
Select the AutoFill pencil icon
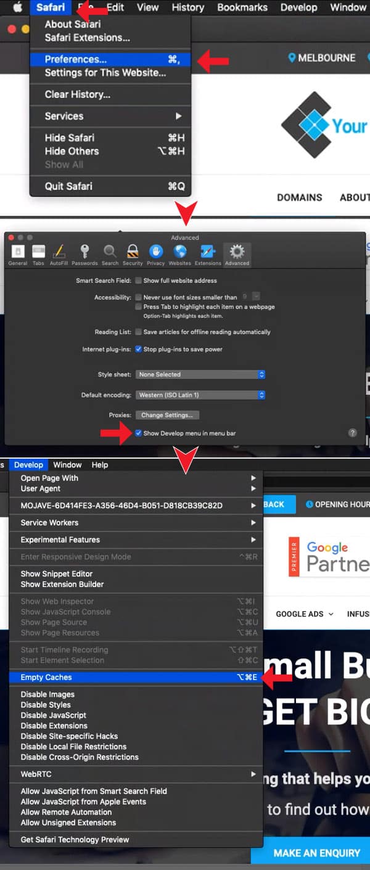pyautogui.click(x=59, y=252)
